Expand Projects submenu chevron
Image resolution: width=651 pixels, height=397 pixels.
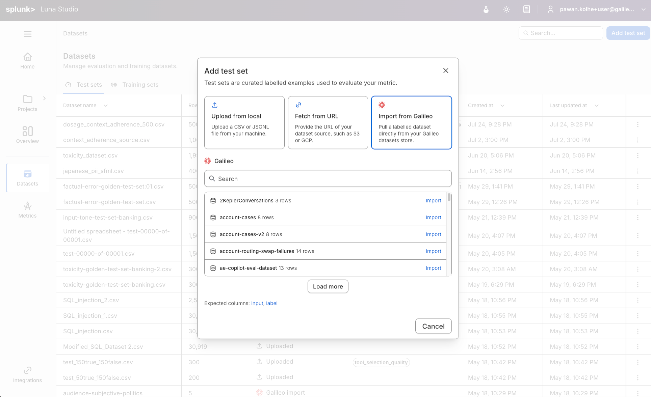pos(44,98)
